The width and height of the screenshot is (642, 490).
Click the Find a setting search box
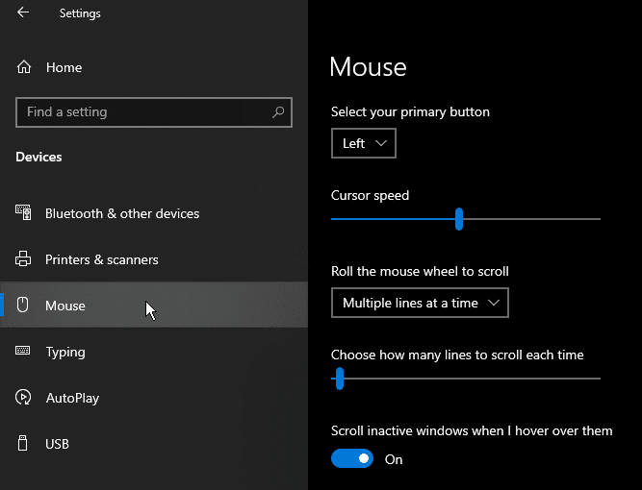pos(154,112)
